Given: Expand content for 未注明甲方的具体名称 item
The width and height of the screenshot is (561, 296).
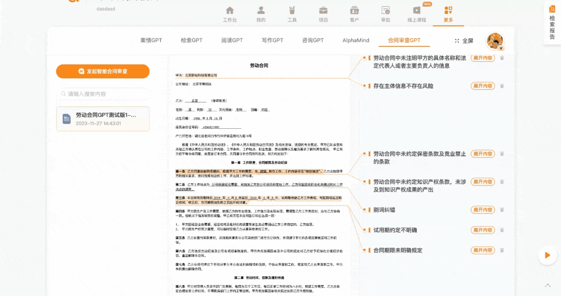Looking at the screenshot, I should tap(483, 58).
